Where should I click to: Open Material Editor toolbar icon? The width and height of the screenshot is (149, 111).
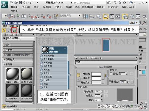point(125,17)
